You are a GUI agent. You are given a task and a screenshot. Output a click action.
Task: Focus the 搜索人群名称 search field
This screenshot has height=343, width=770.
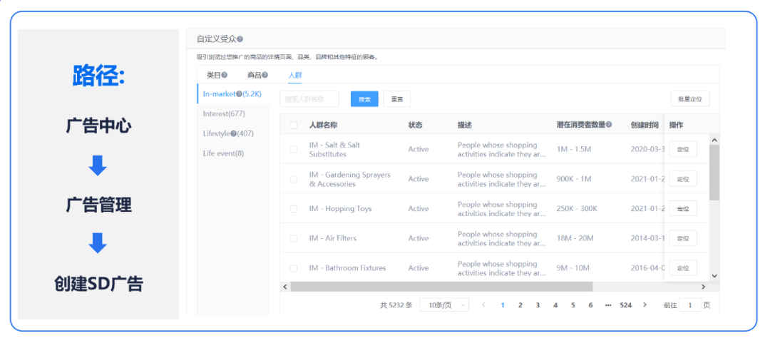309,99
